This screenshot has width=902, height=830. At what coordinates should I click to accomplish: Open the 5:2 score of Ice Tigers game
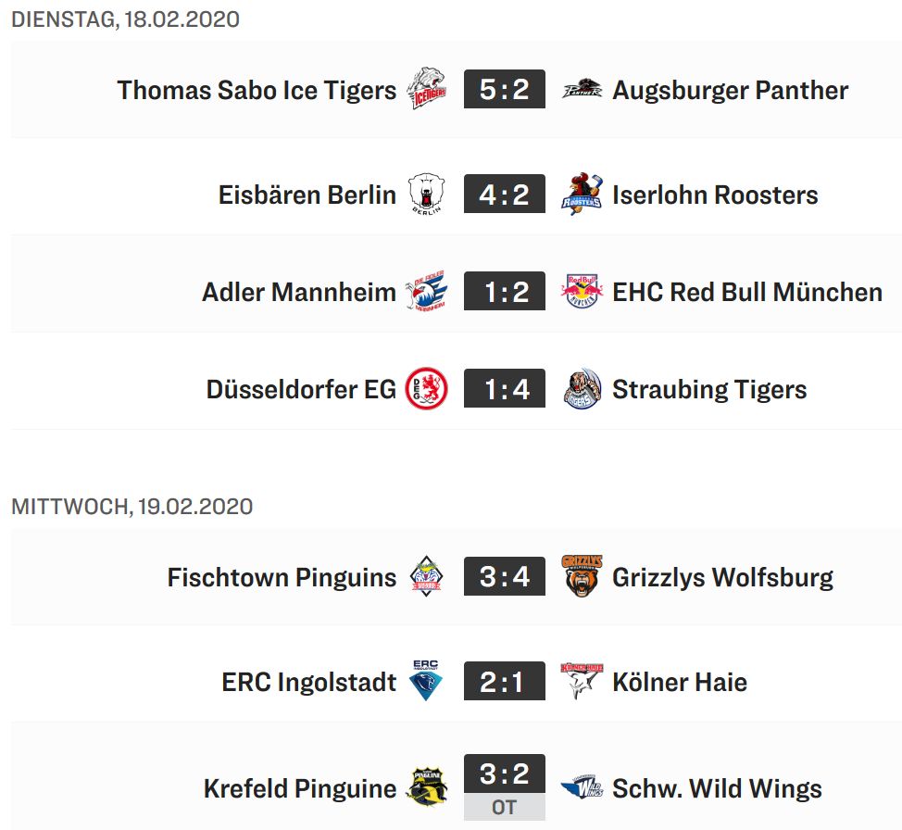(505, 89)
